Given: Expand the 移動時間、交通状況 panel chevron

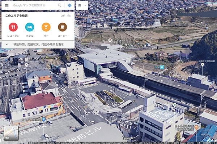Looking at the screenshot, I should tap(7, 44).
